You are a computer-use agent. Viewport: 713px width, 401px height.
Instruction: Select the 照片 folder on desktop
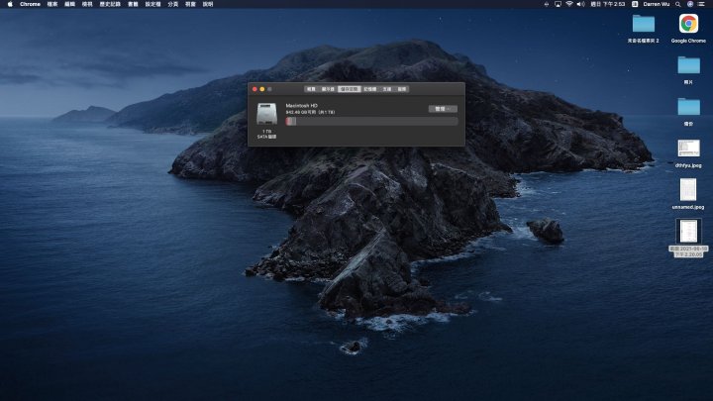tap(688, 65)
